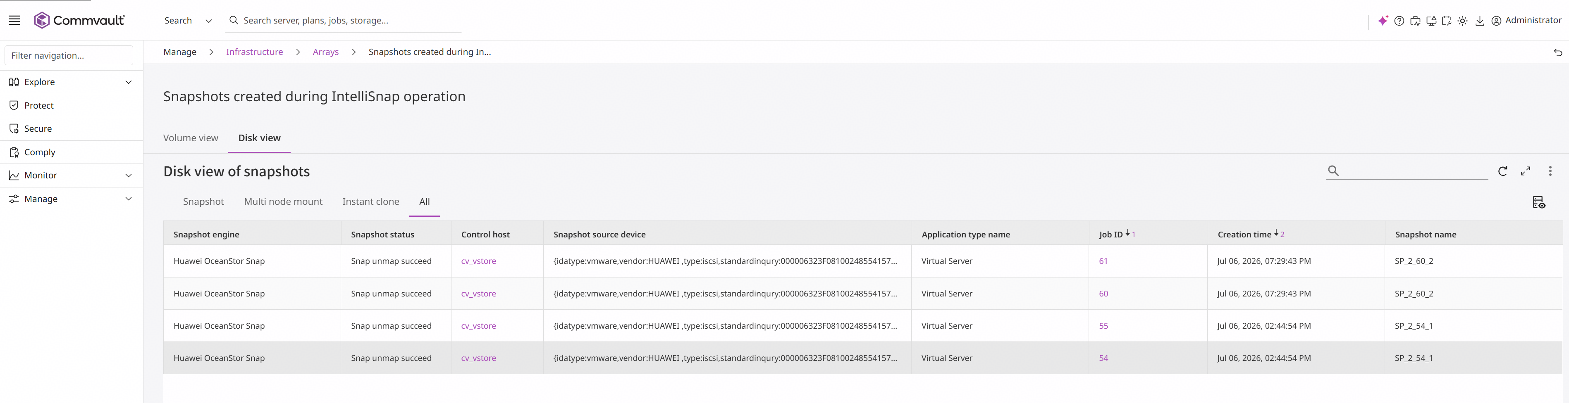Open the Administrator user menu

point(1533,20)
